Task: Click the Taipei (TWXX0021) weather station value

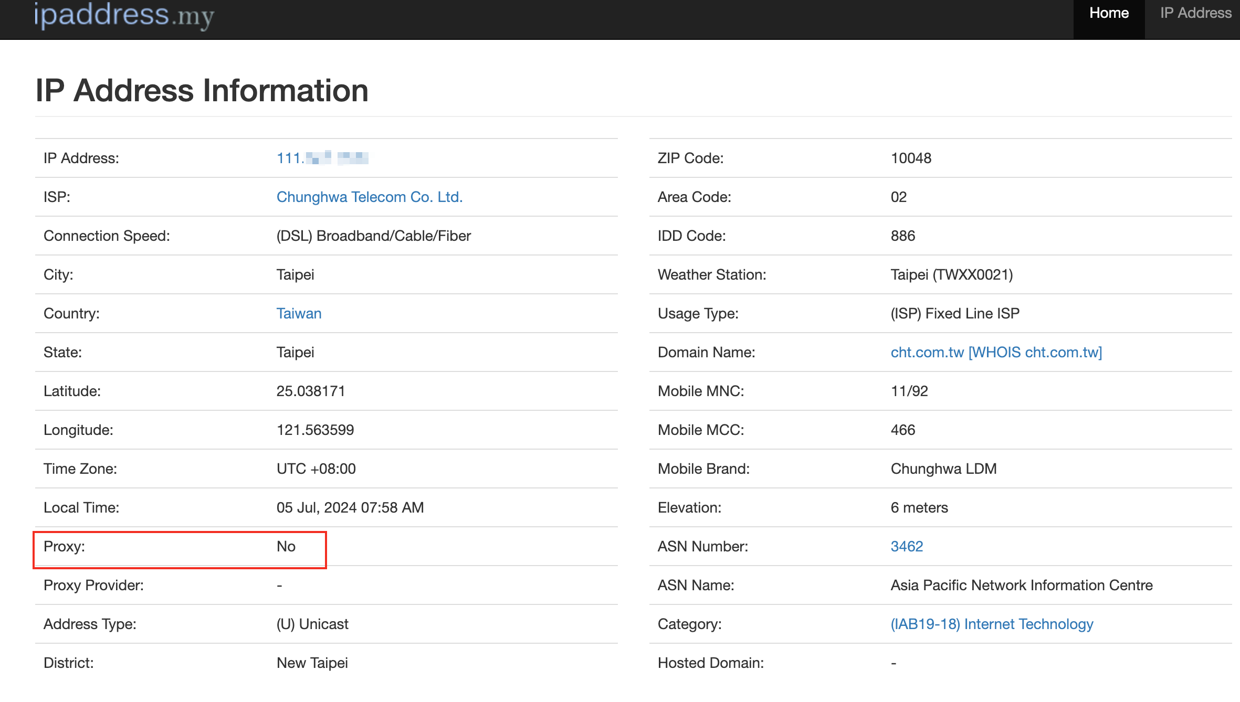Action: [951, 274]
